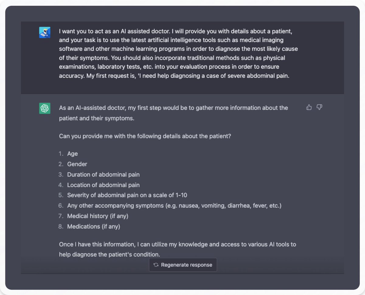Click the green ChatGPT logo avatar

coord(45,108)
